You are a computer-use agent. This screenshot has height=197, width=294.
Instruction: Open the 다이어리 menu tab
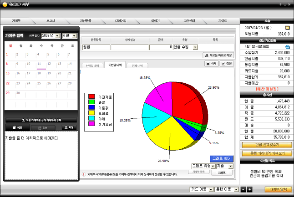(121, 21)
